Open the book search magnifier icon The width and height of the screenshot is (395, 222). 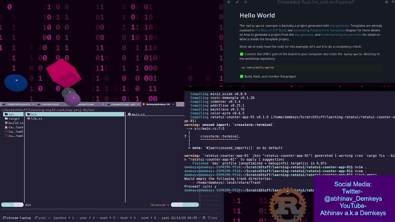tap(246, 2)
